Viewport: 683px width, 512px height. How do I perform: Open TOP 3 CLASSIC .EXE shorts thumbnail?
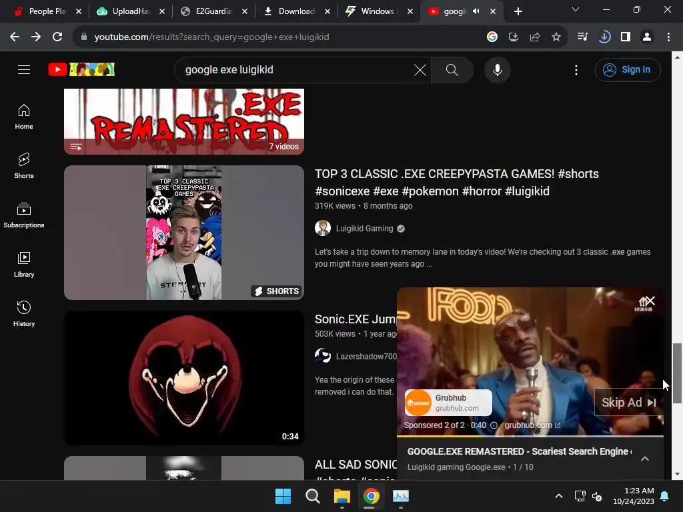pos(184,233)
